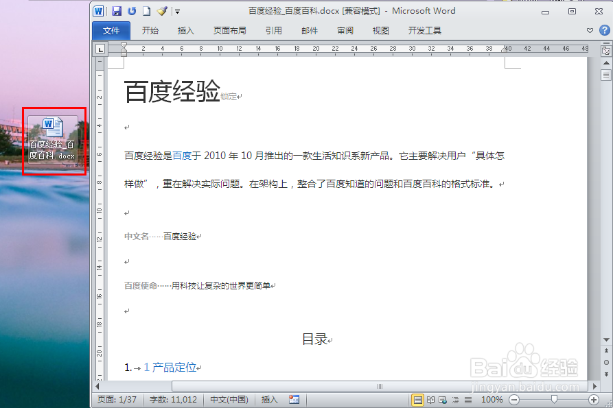Open the Select Browse Object circle button
Viewport: 613px width, 408px height.
click(606, 362)
